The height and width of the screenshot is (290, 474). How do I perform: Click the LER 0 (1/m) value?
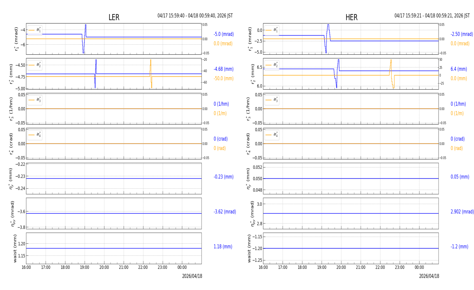click(x=220, y=113)
